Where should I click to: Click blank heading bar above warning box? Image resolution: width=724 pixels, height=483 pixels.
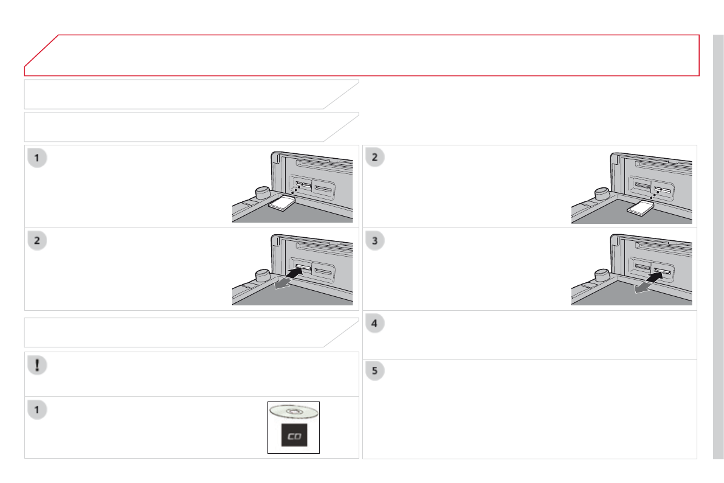[x=191, y=332]
